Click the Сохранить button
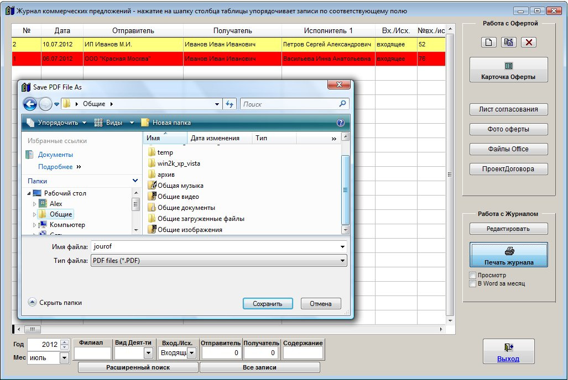568x380 pixels. (x=268, y=304)
